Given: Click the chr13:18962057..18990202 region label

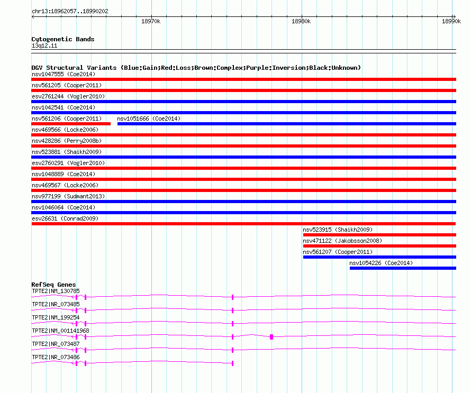Looking at the screenshot, I should [70, 12].
